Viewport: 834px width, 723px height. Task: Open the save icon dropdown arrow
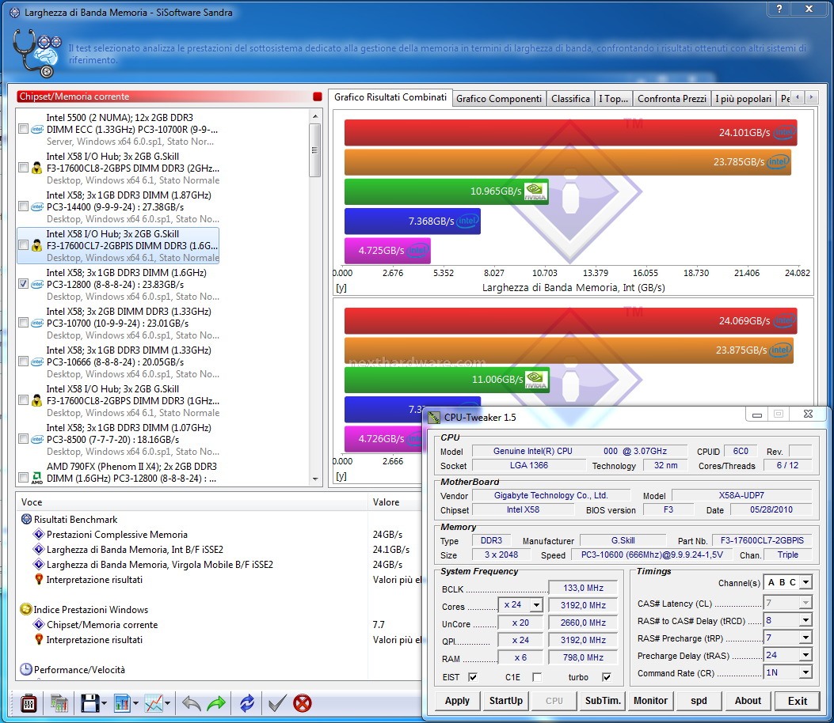105,704
